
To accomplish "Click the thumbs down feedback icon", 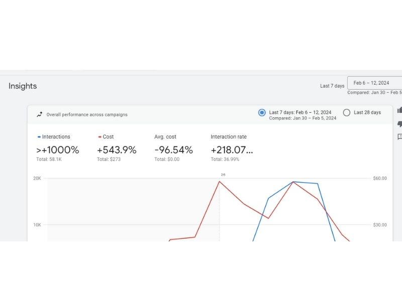I will [399, 124].
